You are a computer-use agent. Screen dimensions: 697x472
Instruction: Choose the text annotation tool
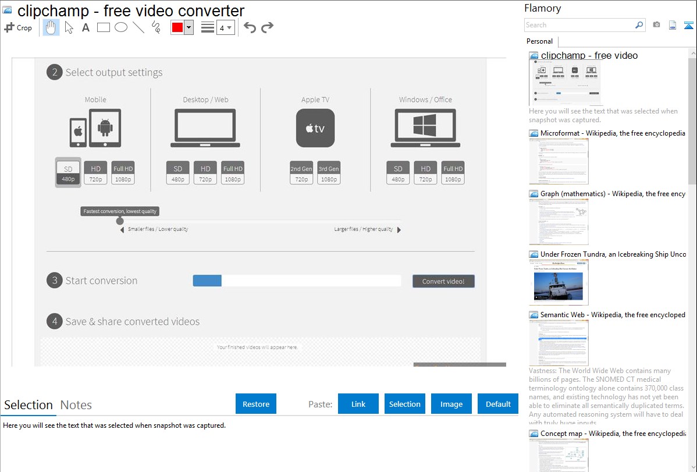point(86,27)
